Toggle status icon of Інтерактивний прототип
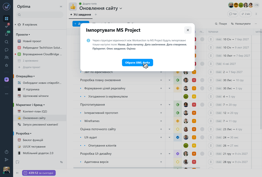Image resolution: width=262 pixels, height=177 pixels. click(178, 113)
